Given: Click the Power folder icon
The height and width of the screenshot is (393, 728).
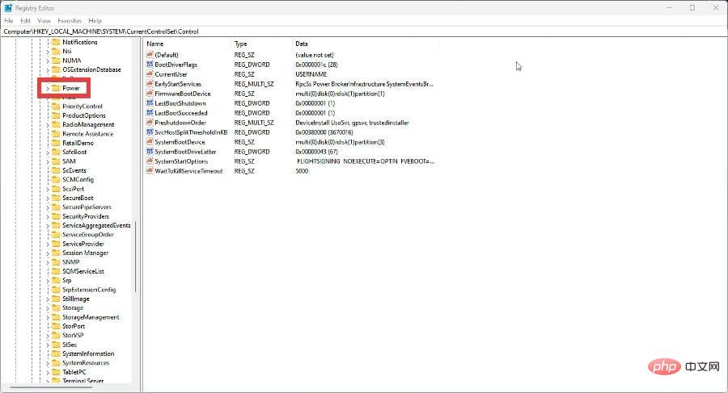Looking at the screenshot, I should [56, 88].
